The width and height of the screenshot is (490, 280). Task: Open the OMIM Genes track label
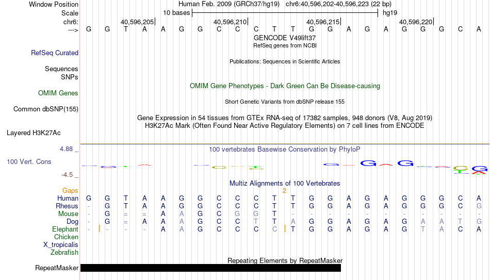tap(58, 93)
